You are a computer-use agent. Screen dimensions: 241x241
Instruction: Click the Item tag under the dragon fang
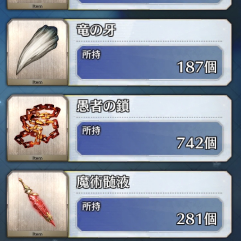(37, 82)
